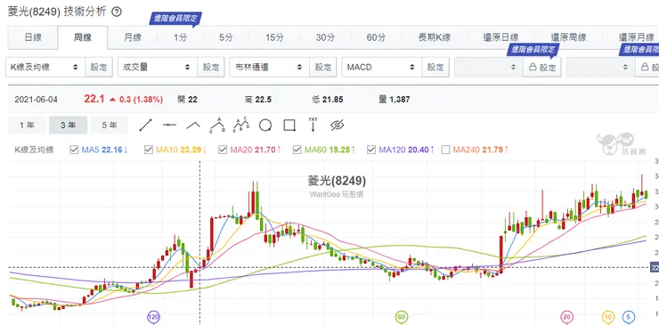
Task: Select the 5年 time range button
Action: [x=110, y=125]
